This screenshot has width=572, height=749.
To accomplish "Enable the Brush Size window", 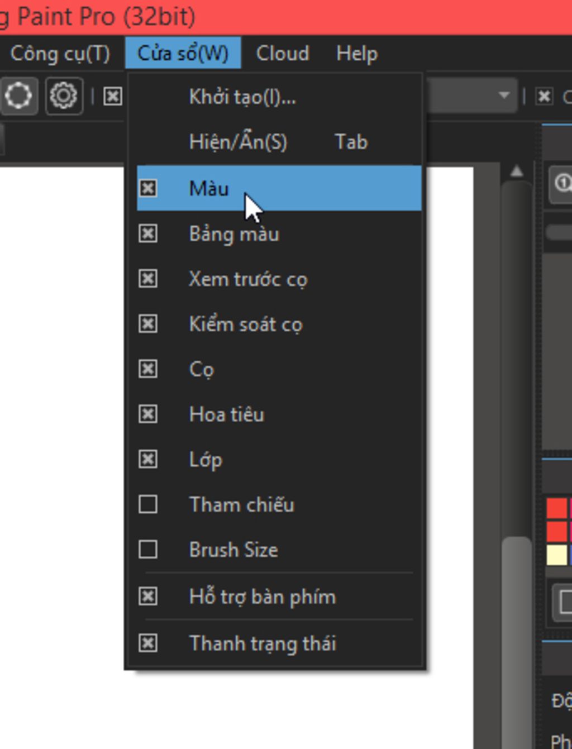I will [x=233, y=550].
